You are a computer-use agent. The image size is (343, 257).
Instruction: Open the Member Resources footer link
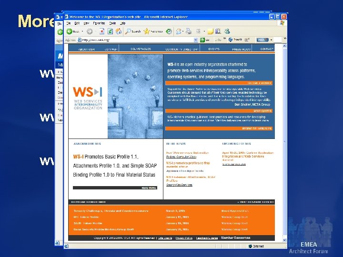tap(236, 238)
